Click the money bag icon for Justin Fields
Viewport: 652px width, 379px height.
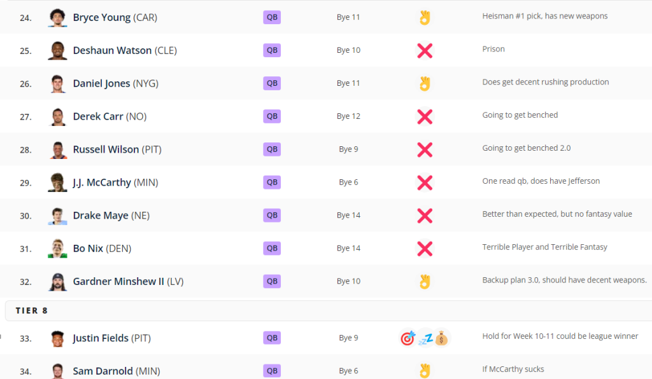pyautogui.click(x=441, y=338)
